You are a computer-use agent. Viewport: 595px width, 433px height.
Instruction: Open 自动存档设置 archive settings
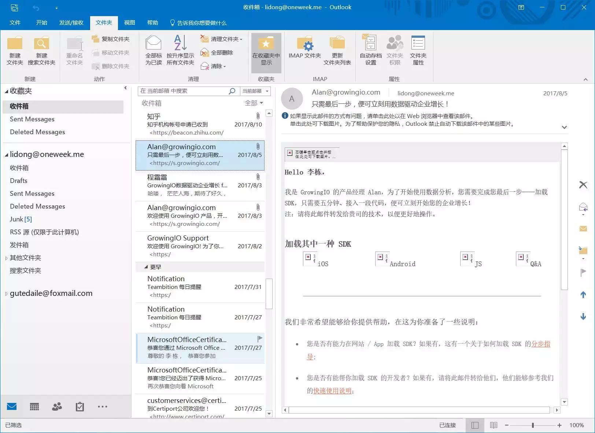370,50
